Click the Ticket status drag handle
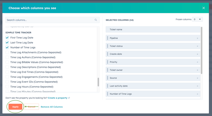 108,46
